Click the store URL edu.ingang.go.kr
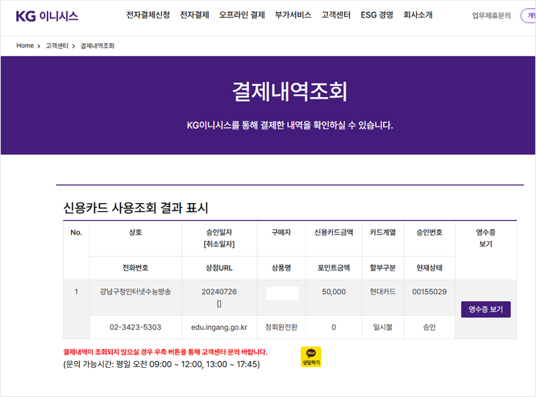 click(x=219, y=327)
